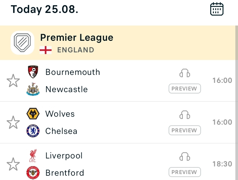Open PREVIEW for Wolves vs Chelsea
Screen dimensions: 238x180
tap(185, 130)
